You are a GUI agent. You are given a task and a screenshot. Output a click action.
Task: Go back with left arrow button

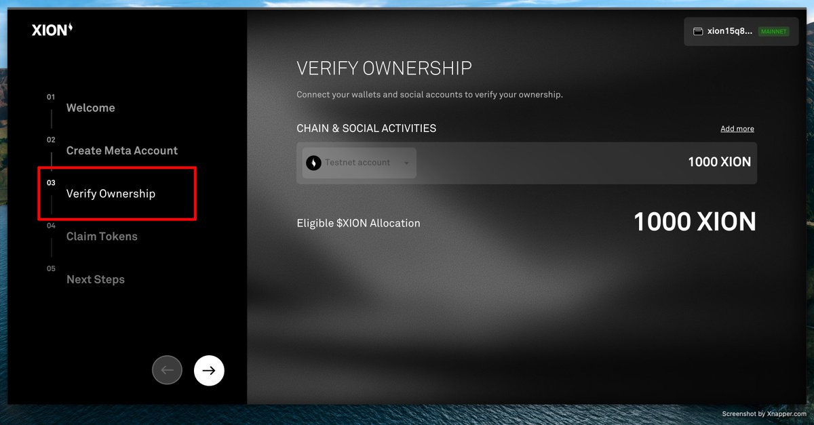point(168,370)
